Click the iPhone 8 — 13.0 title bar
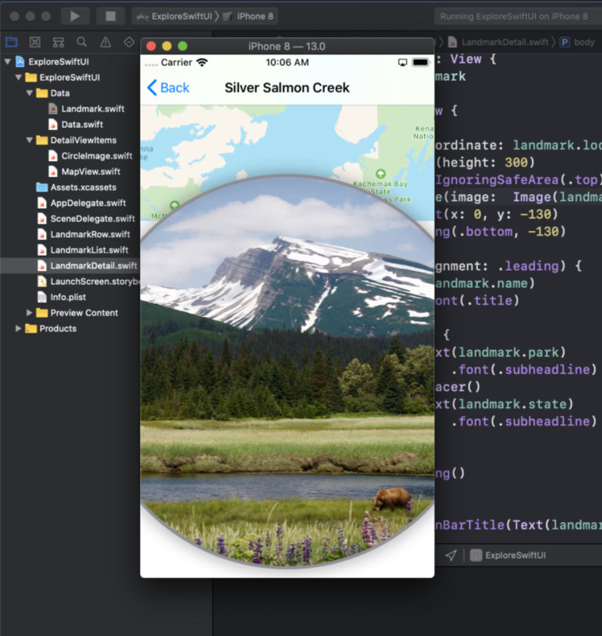 tap(287, 46)
